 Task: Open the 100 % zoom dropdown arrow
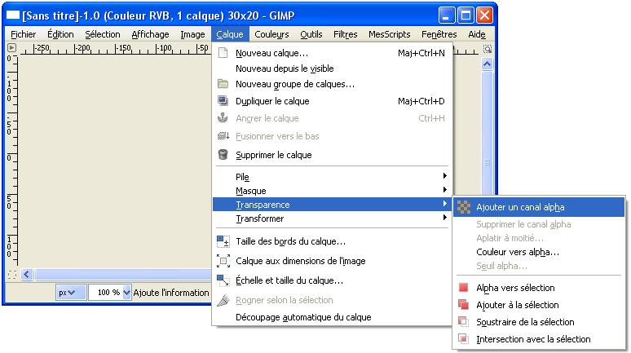pyautogui.click(x=126, y=293)
